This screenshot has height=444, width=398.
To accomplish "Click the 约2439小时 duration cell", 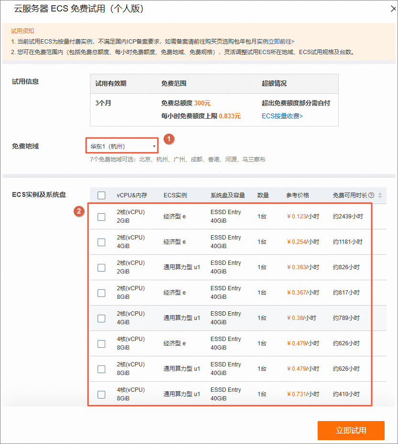I will pos(348,216).
